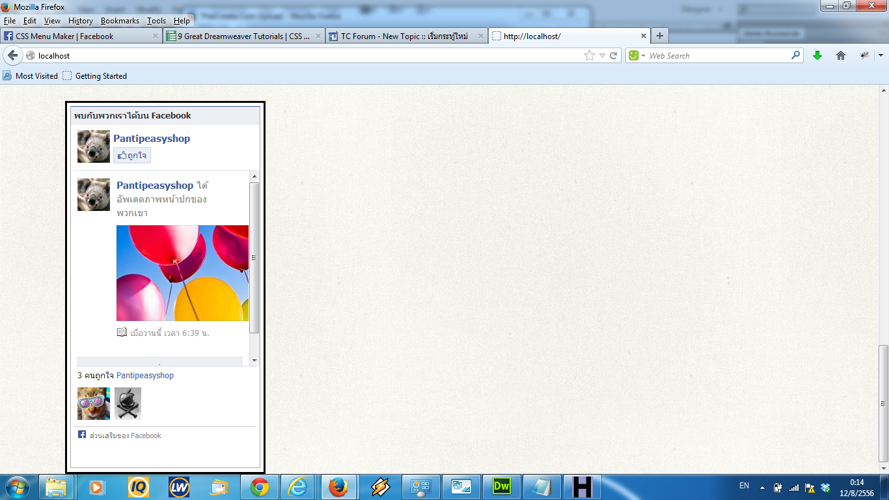Click the post timestamp เมื่อวานนี้ เวลา 6:39 น.
Image resolution: width=889 pixels, height=500 pixels.
point(170,333)
